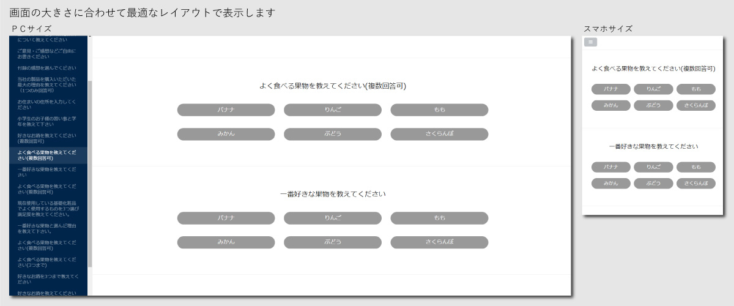Screen dimensions: 734x306
Task: Tap ぶどう for よく食べる果物 in smartphone view
Action: 653,105
